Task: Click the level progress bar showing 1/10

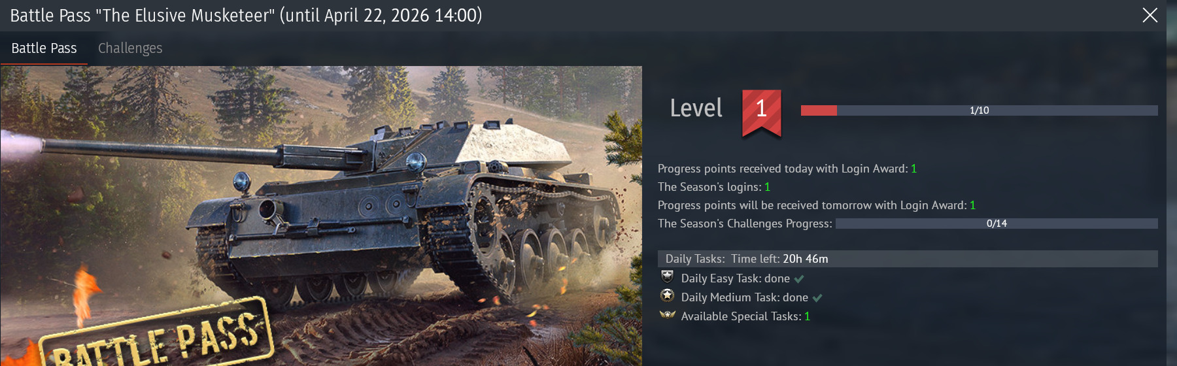Action: click(979, 110)
